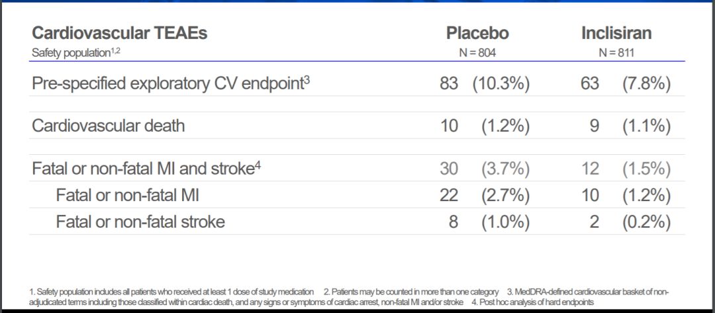The height and width of the screenshot is (313, 715).
Task: Click the N = 804 label
Action: pyautogui.click(x=477, y=54)
